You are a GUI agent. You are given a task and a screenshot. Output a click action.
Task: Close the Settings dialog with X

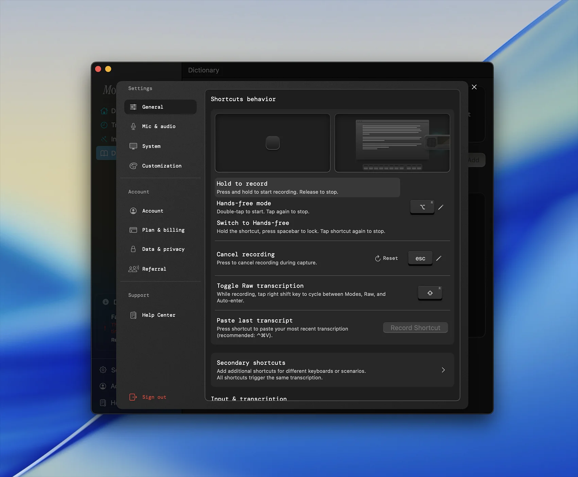[x=474, y=87]
